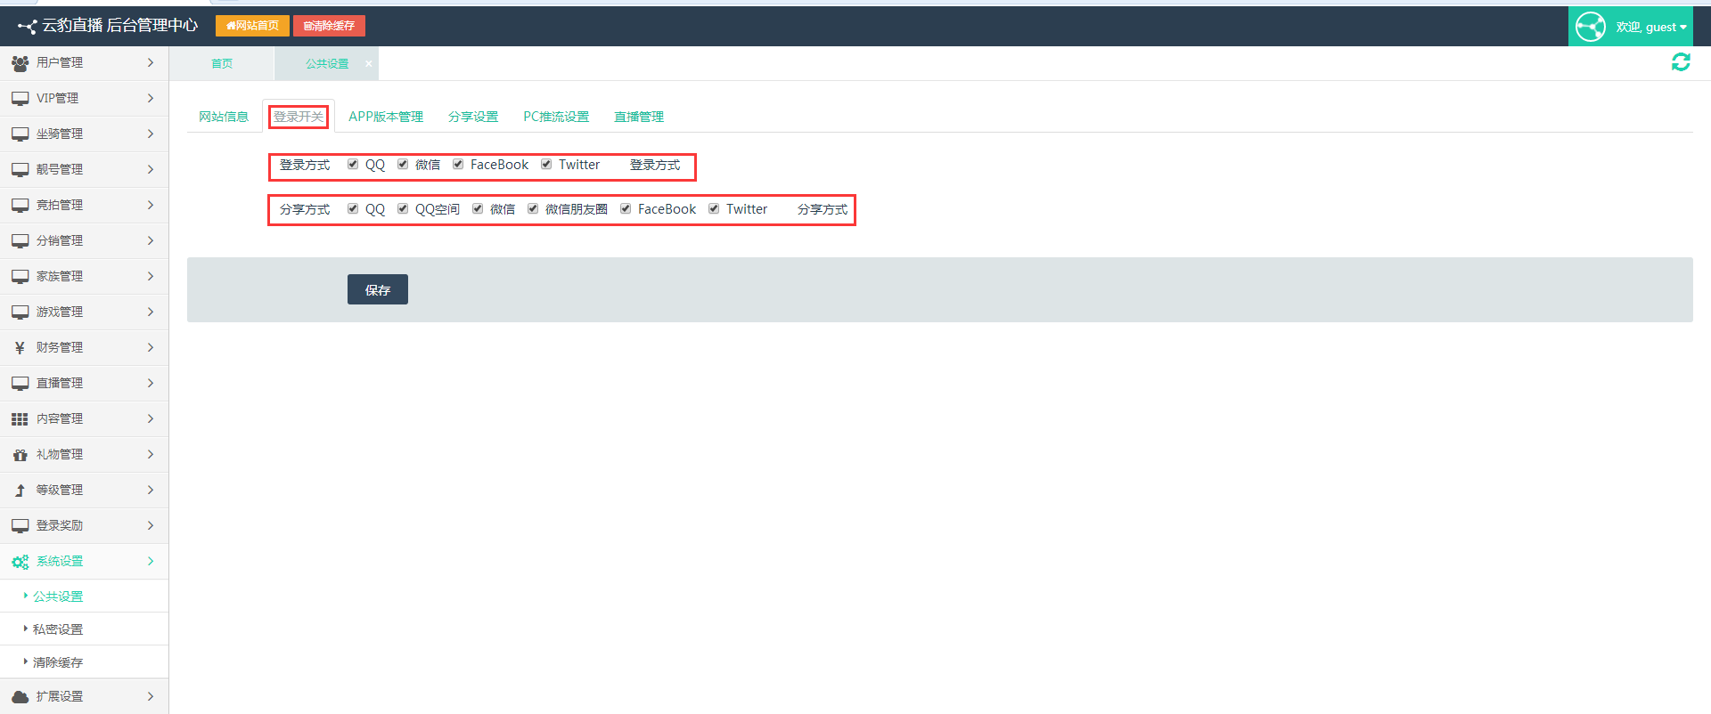Toggle FaceBook checkbox under 分享方式

626,208
